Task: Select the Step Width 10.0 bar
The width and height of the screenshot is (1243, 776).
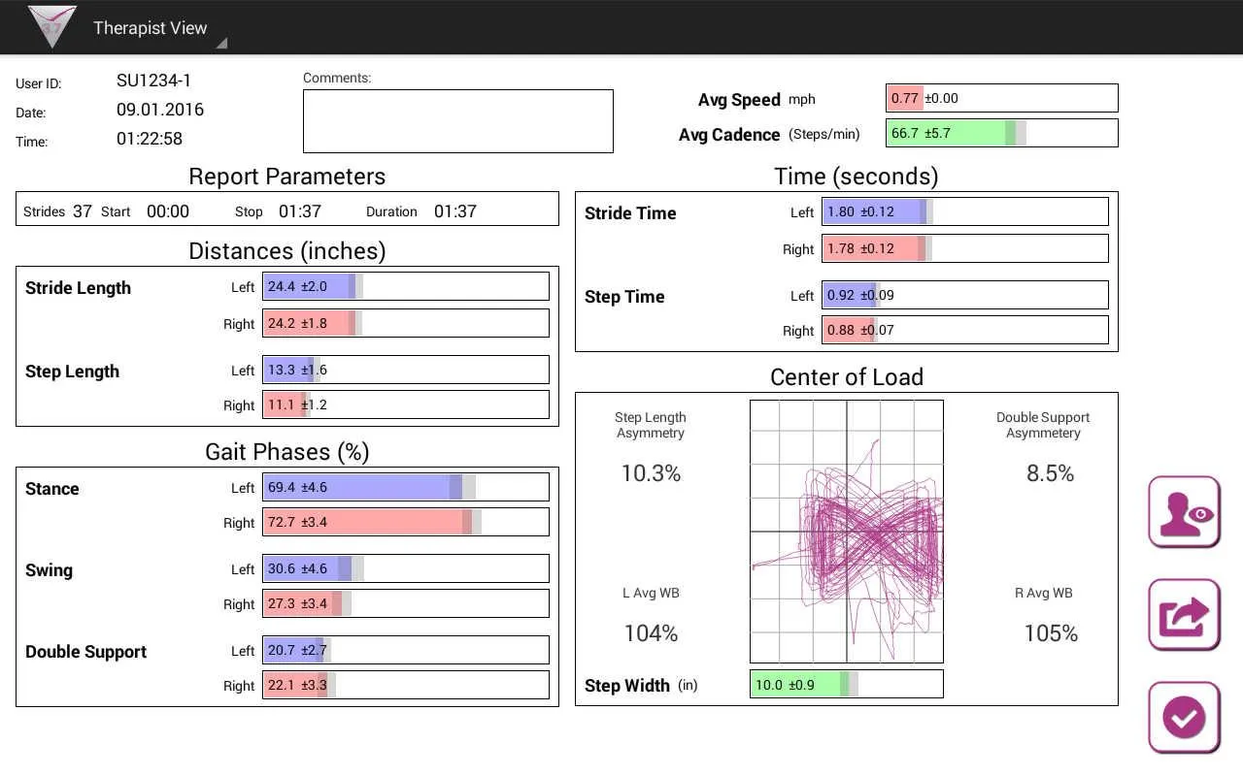Action: click(847, 684)
